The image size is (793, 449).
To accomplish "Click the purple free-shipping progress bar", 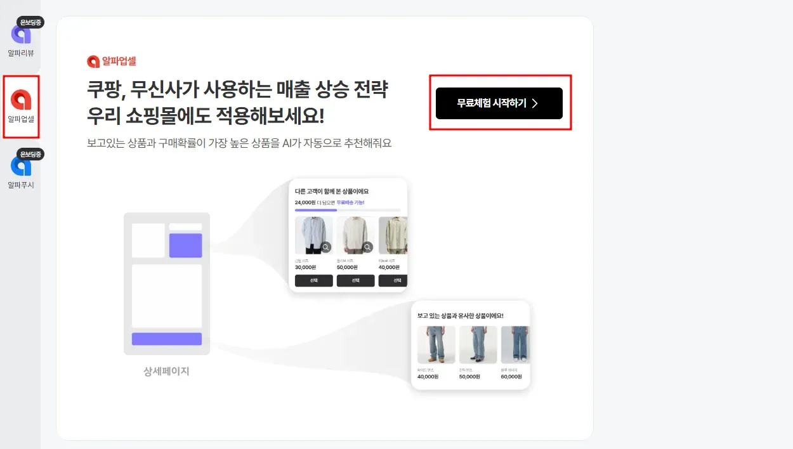I will tap(316, 210).
